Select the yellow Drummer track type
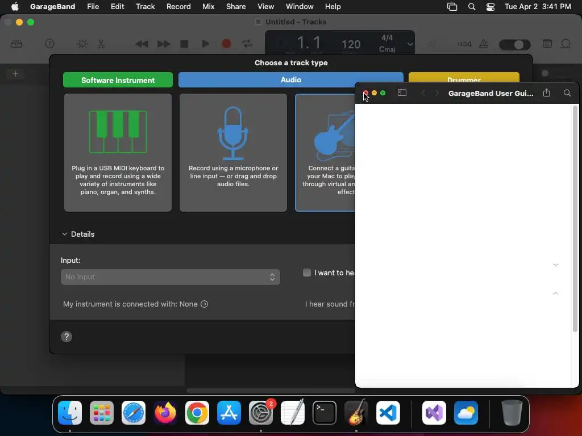The height and width of the screenshot is (436, 582). click(x=464, y=77)
